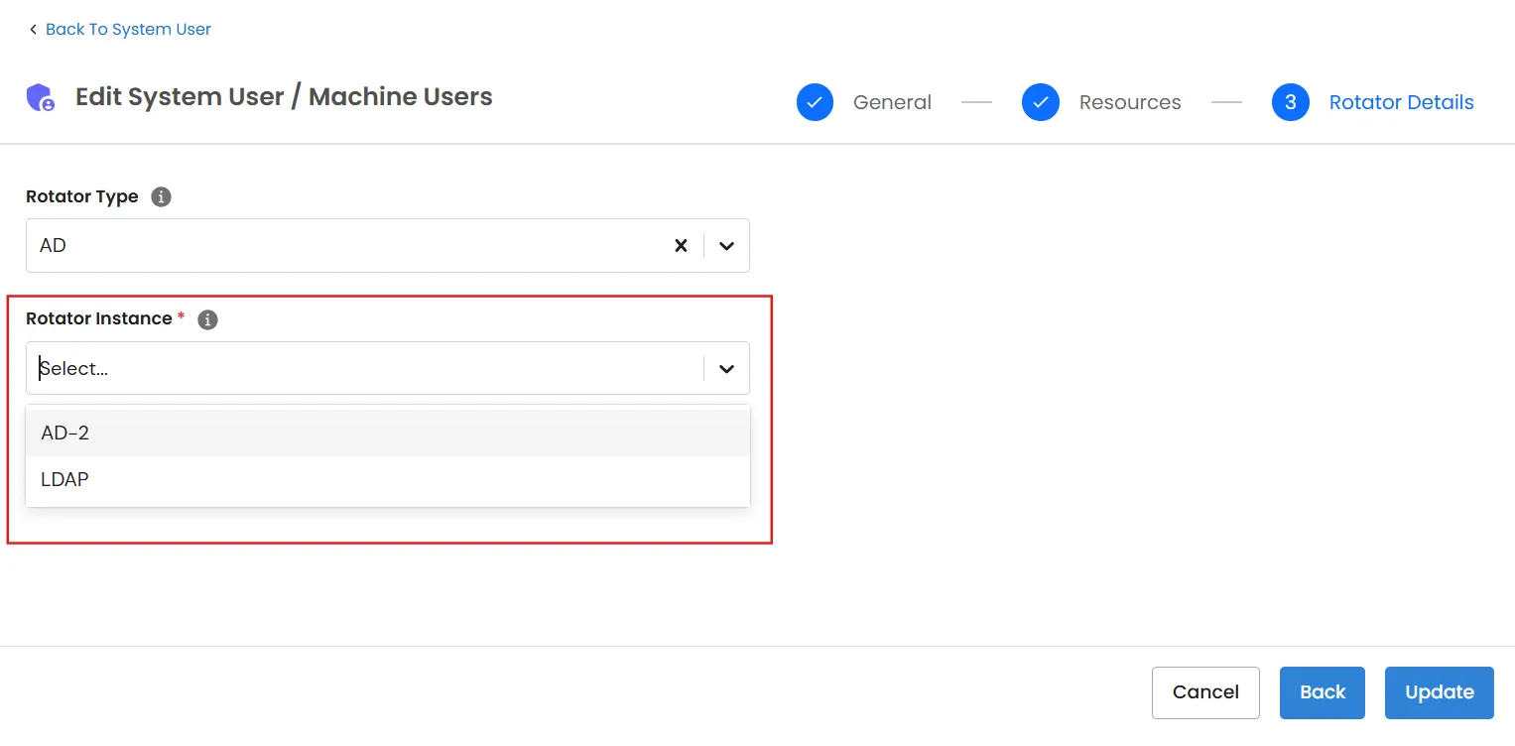Click into the Rotator Instance select field
The height and width of the screenshot is (746, 1515).
pos(388,368)
